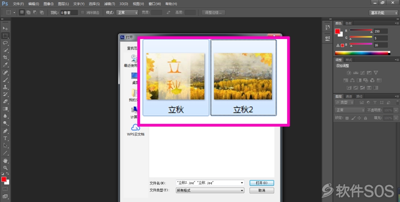Open the 文件(F) menu
Screen dimensions: 400x202
18,4
